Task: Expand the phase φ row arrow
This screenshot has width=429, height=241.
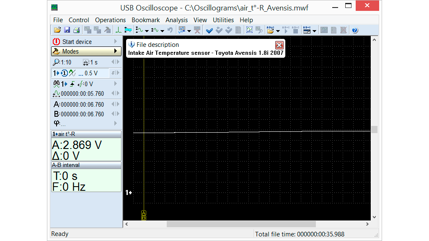Action: tap(116, 123)
